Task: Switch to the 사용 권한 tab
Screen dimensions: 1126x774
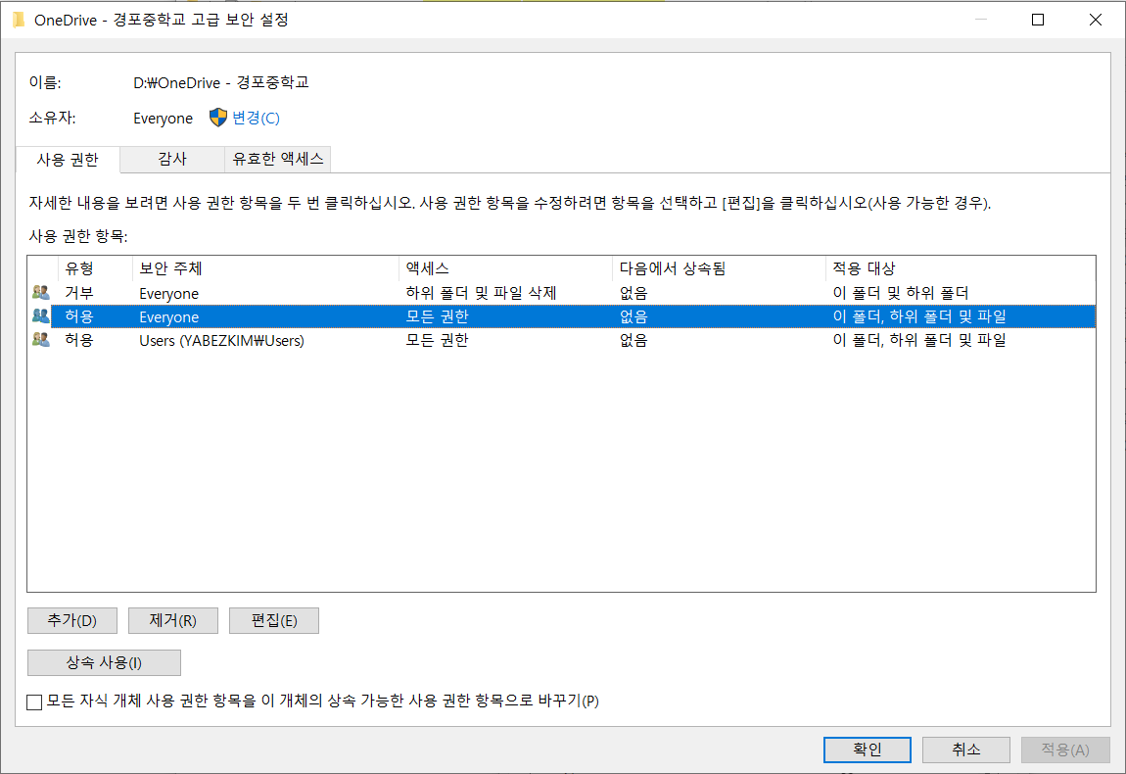Action: pos(68,159)
